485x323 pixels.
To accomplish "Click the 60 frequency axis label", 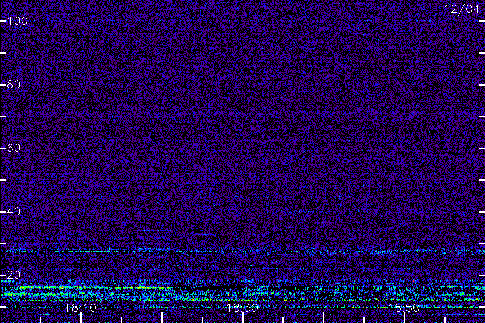I will 13,148.
